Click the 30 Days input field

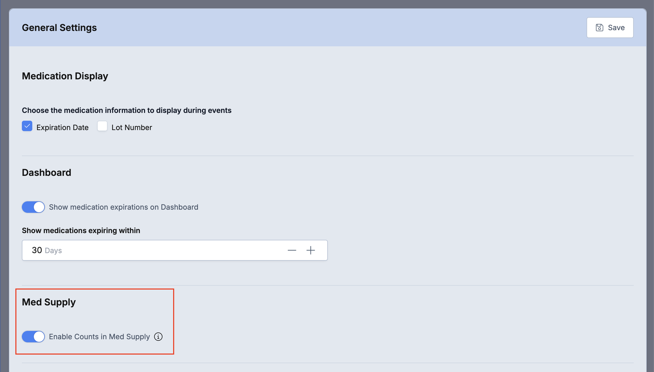point(175,250)
